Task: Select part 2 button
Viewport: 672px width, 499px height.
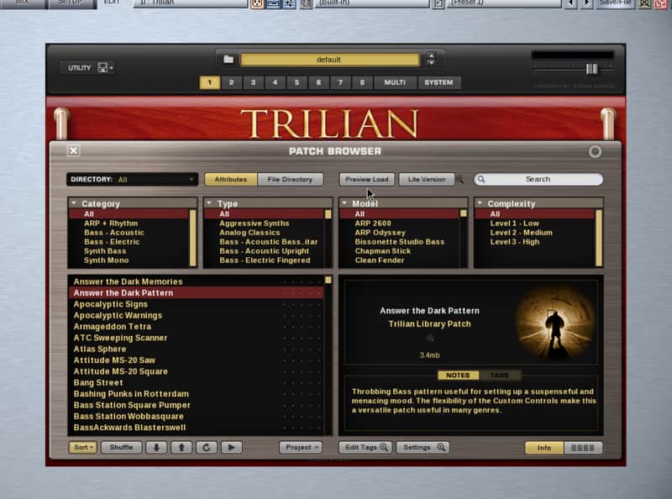Action: click(x=232, y=82)
